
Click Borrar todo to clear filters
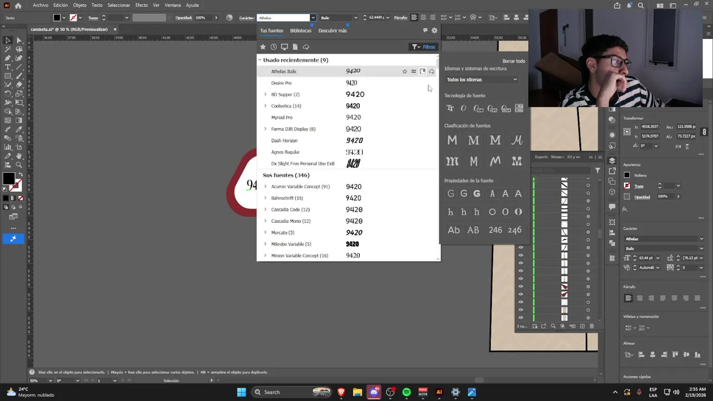click(514, 61)
